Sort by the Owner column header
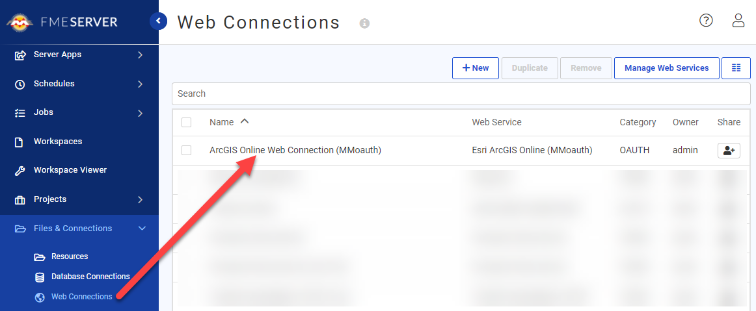The width and height of the screenshot is (756, 311). pyautogui.click(x=686, y=122)
